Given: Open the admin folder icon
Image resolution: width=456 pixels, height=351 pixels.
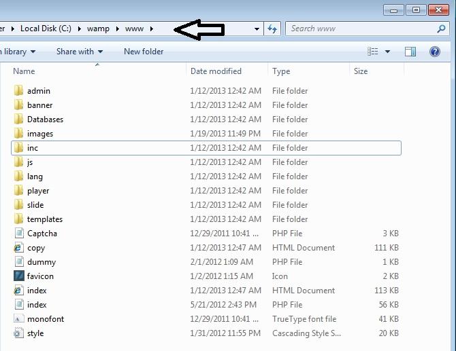Looking at the screenshot, I should pyautogui.click(x=18, y=91).
